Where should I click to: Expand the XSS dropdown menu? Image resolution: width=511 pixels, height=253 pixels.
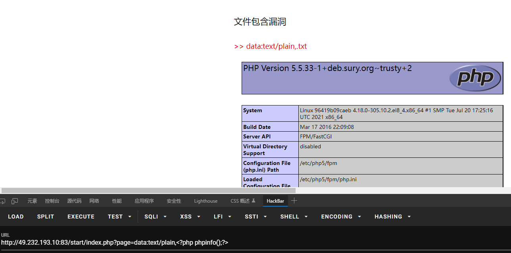[x=190, y=217]
